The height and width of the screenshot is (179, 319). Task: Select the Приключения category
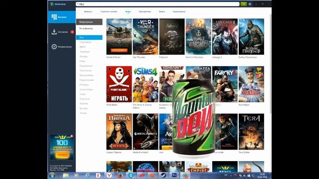click(87, 80)
